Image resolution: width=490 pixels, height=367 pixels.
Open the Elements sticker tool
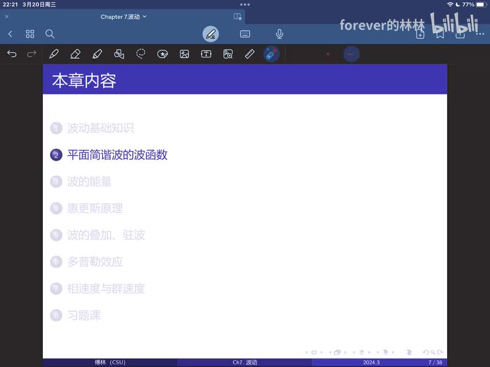pos(162,54)
